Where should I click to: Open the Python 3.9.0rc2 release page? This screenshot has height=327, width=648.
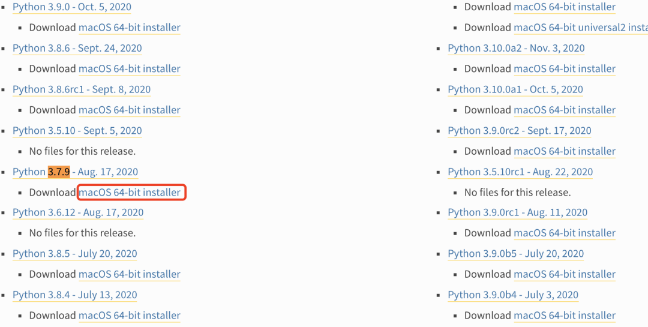[519, 131]
